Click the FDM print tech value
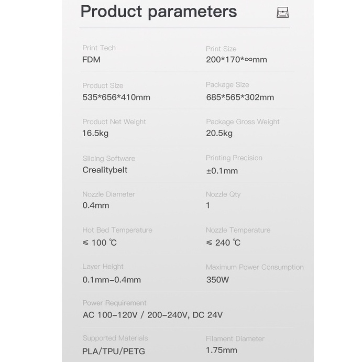Screen dimensions: 362x362 point(91,60)
